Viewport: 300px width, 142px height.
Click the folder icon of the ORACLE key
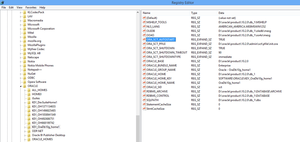coord(25,86)
